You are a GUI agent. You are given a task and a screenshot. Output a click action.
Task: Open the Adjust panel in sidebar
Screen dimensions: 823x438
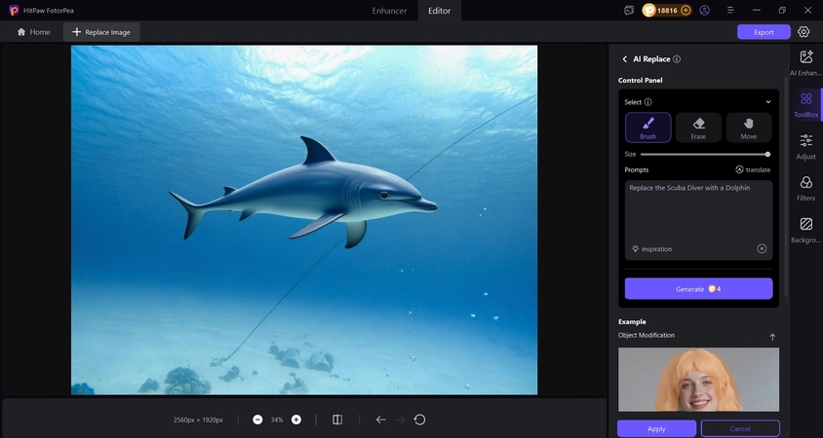point(806,146)
